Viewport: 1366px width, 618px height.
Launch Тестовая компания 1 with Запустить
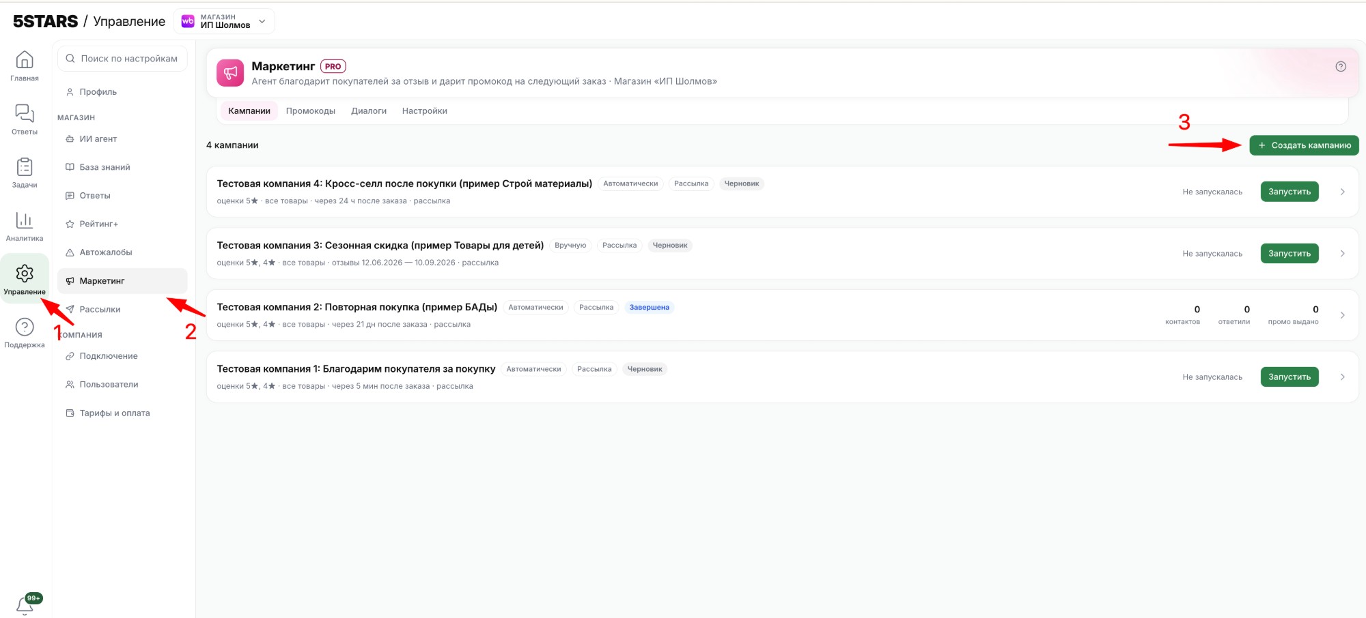[x=1290, y=377]
